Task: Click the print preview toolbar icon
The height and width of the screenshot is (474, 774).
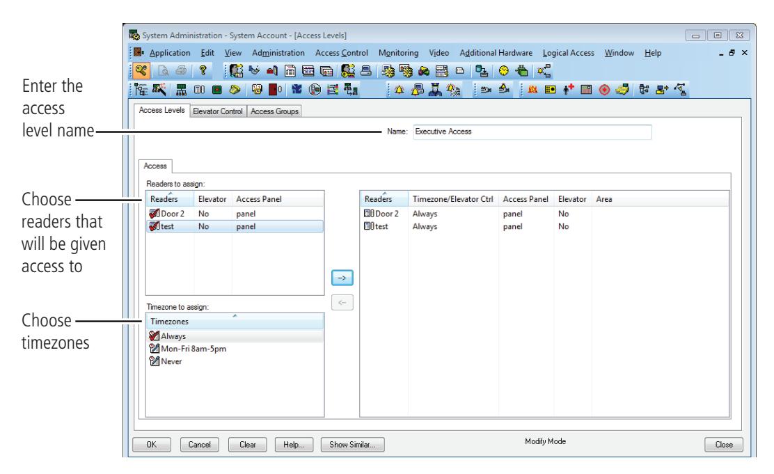Action: pos(163,70)
